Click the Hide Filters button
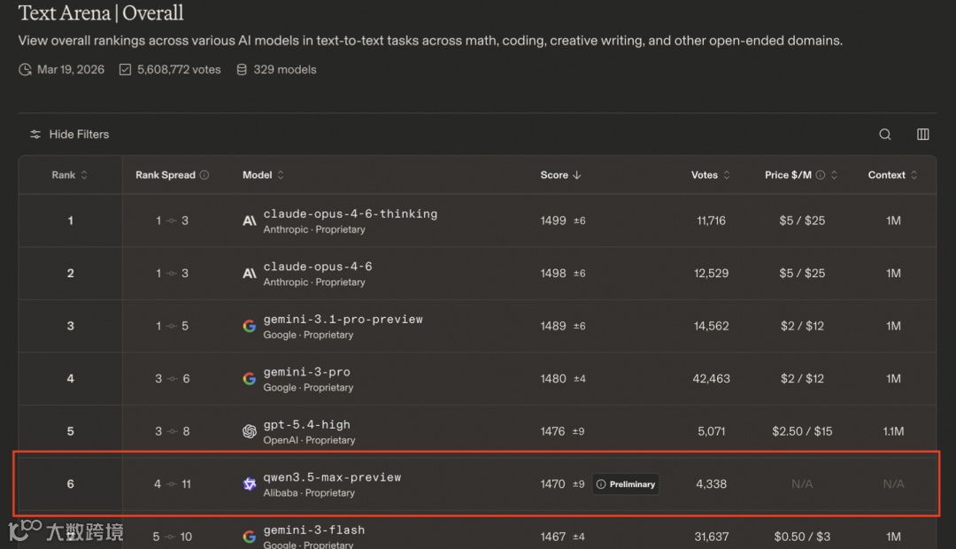Image resolution: width=956 pixels, height=549 pixels. pyautogui.click(x=70, y=135)
